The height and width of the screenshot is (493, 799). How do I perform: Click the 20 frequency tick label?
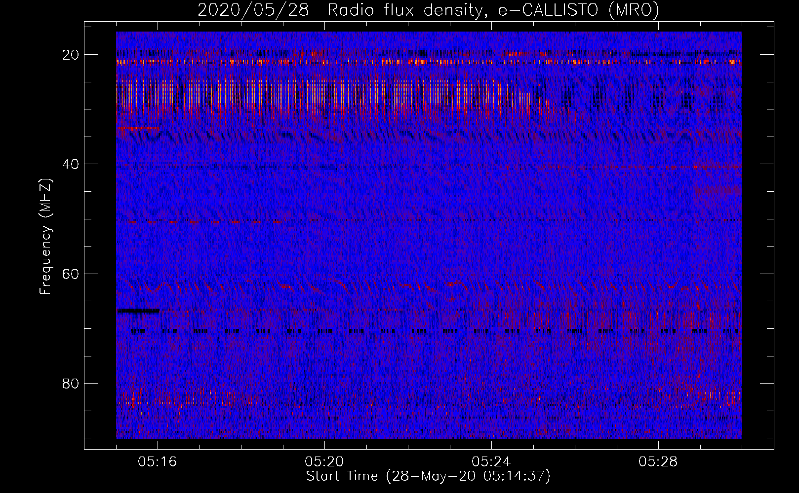(x=71, y=55)
